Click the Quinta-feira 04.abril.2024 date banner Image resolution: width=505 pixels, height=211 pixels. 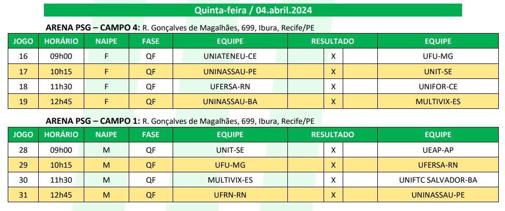tap(253, 10)
